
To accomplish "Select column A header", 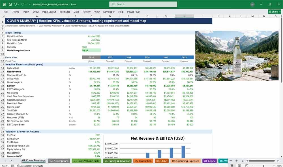I will (x=37, y=16).
